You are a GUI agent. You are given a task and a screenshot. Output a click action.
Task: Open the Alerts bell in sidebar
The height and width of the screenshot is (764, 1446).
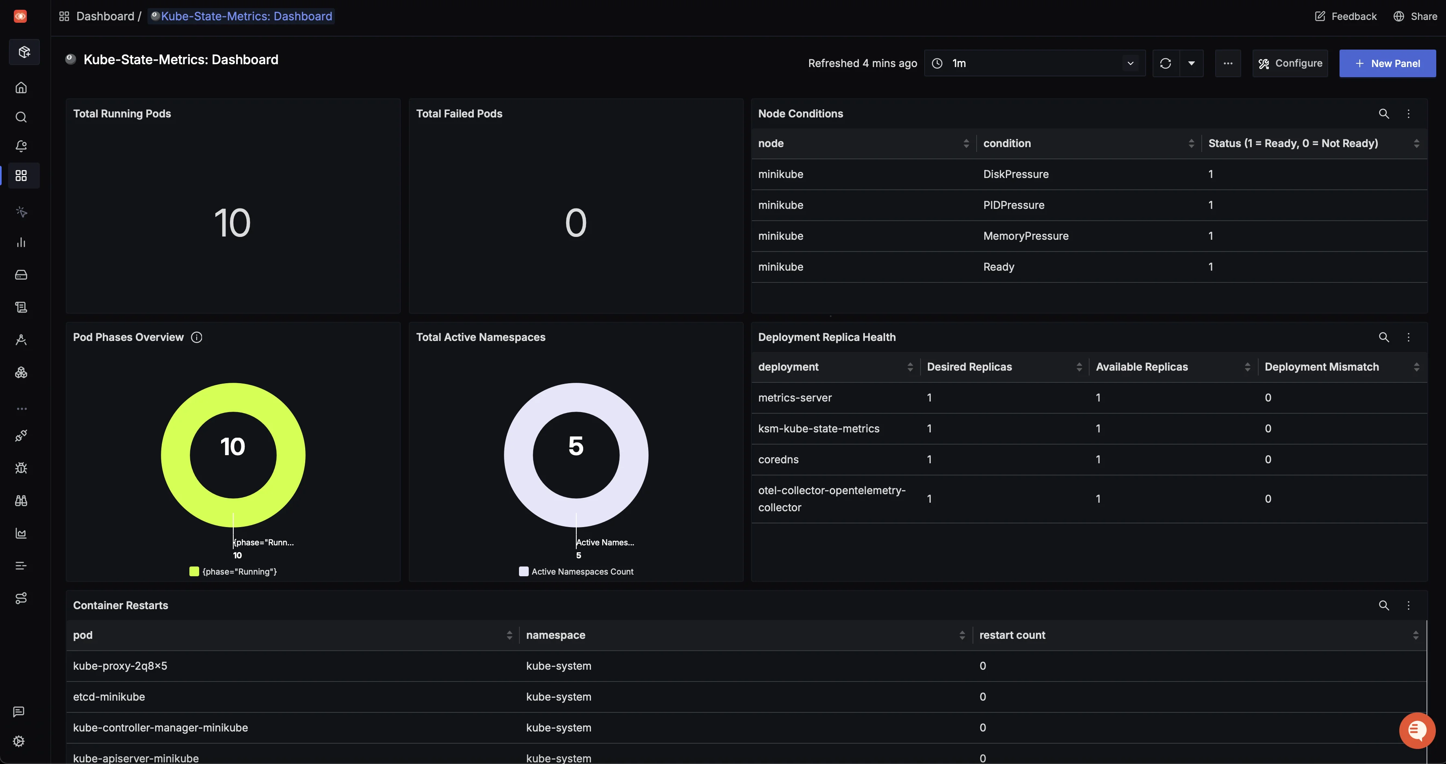point(21,146)
